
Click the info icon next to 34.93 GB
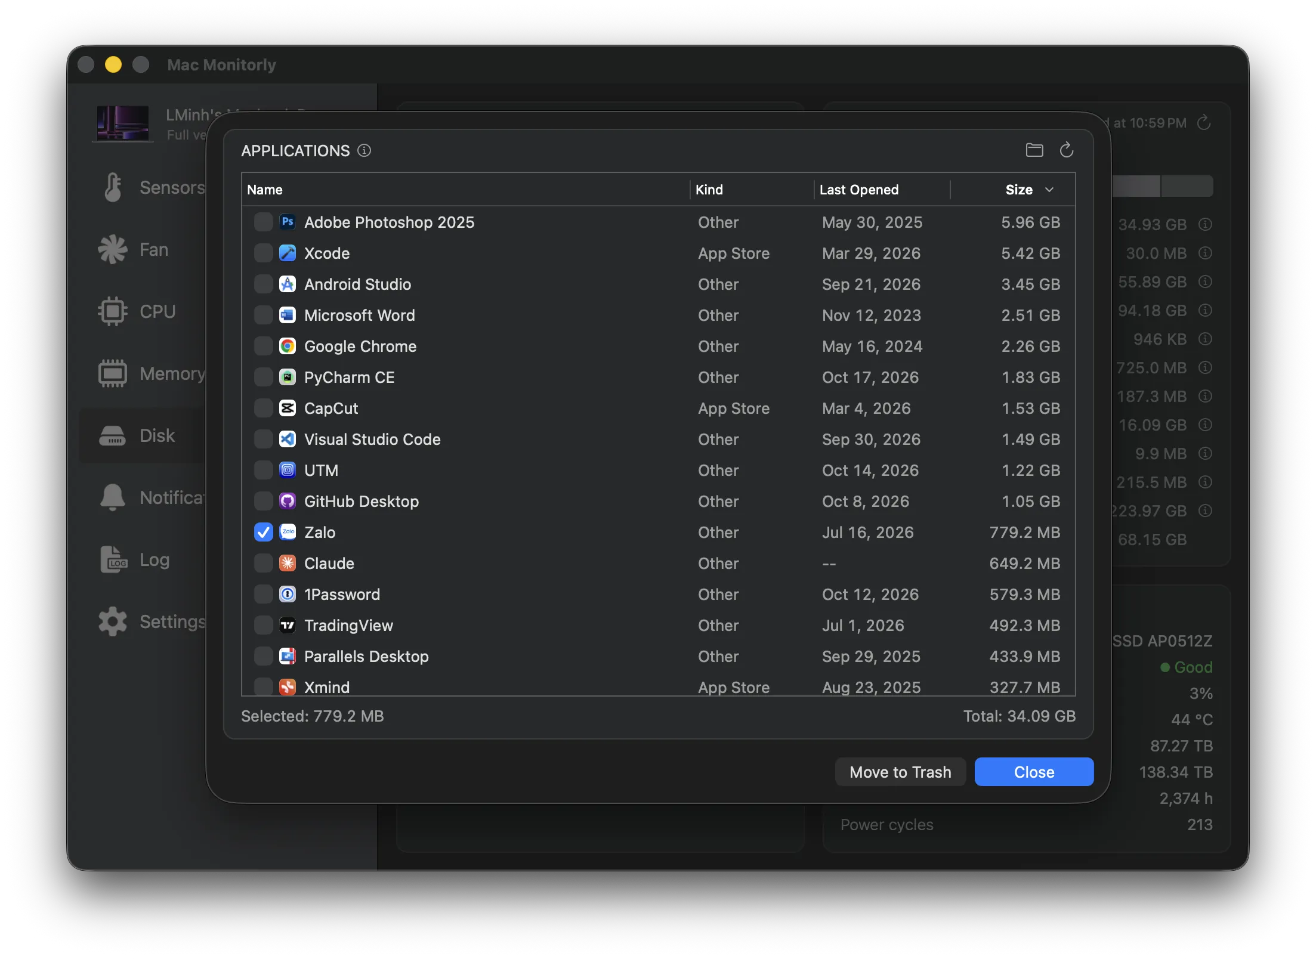[x=1205, y=224]
